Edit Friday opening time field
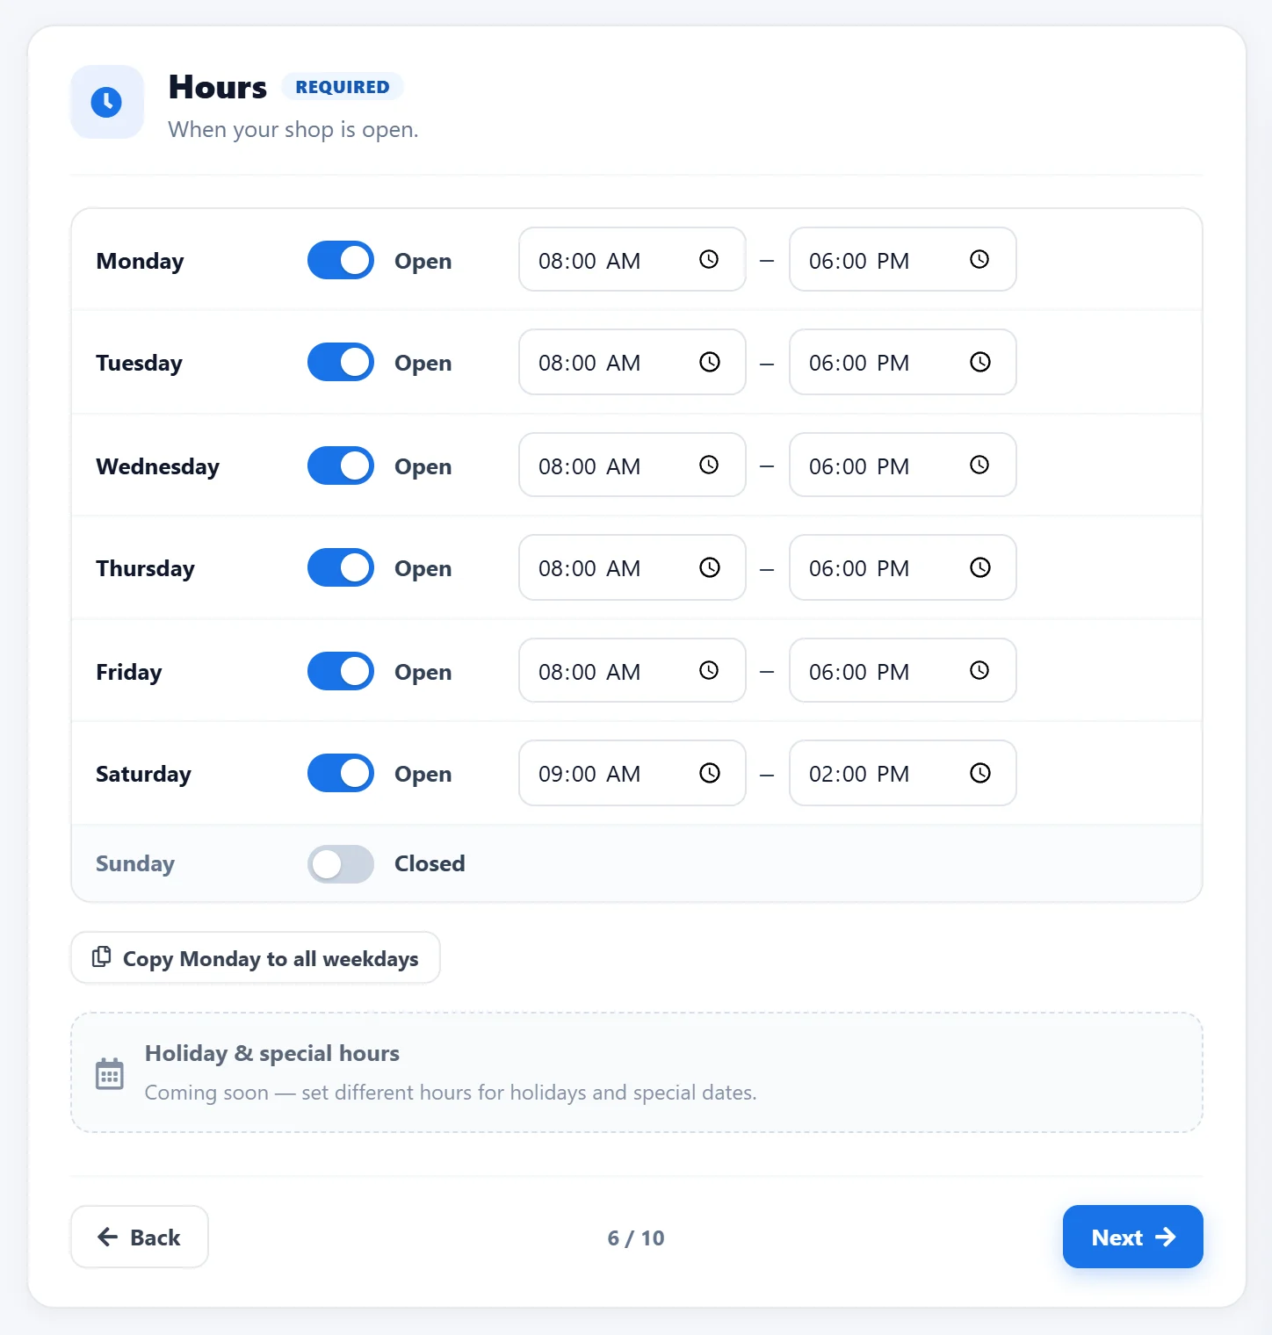Image resolution: width=1272 pixels, height=1335 pixels. point(632,670)
